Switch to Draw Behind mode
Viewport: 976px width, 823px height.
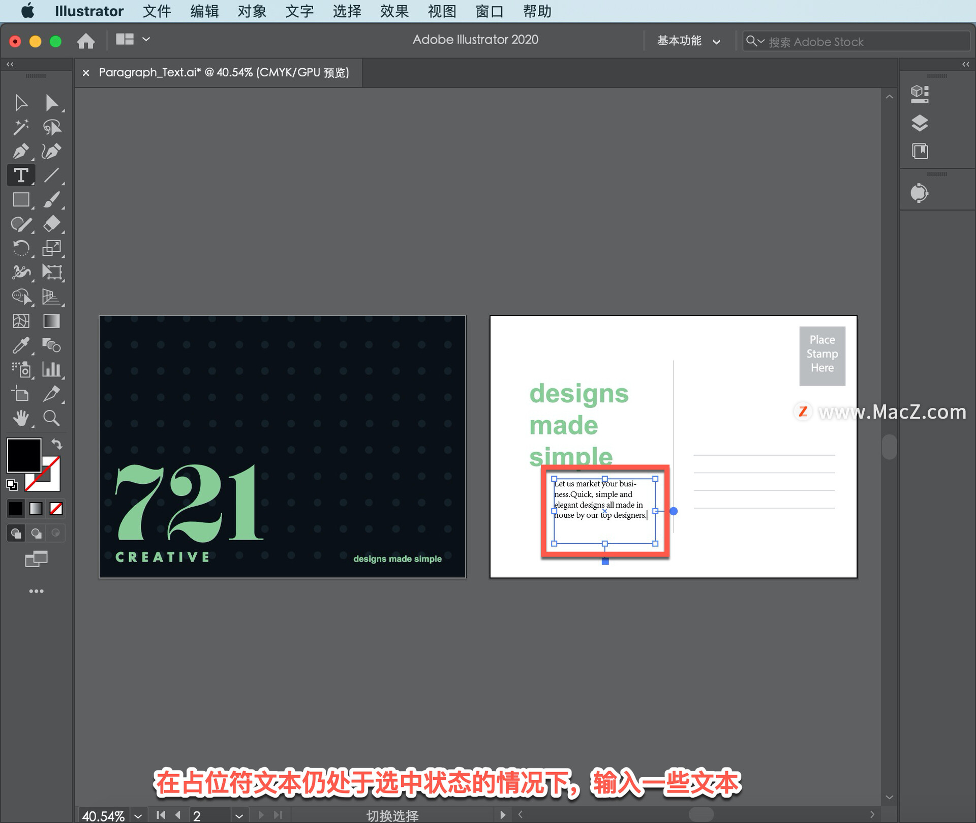click(36, 533)
